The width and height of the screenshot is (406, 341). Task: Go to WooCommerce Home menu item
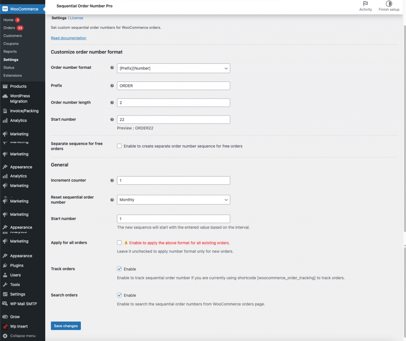click(8, 20)
